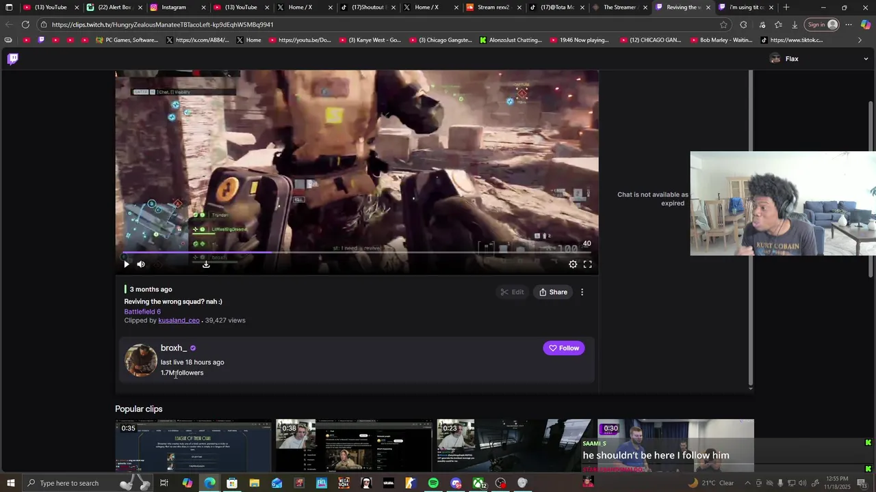876x492 pixels.
Task: Open the Xbox app from the taskbar
Action: click(x=478, y=483)
